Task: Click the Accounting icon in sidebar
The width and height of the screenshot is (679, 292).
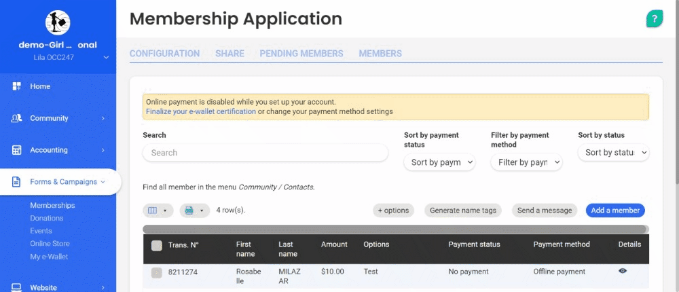Action: tap(17, 150)
